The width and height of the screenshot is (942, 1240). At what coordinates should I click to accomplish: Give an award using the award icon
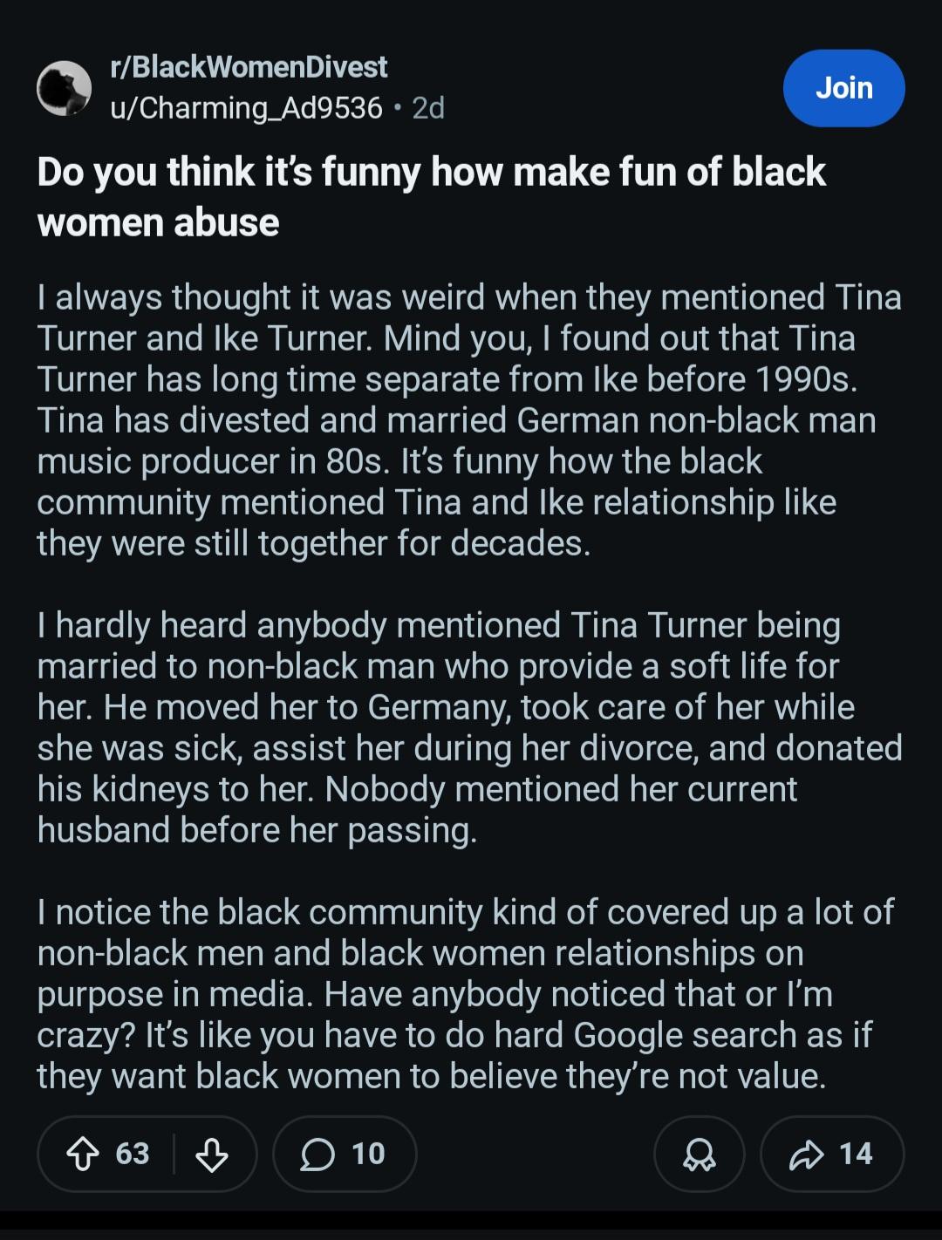[x=699, y=1155]
